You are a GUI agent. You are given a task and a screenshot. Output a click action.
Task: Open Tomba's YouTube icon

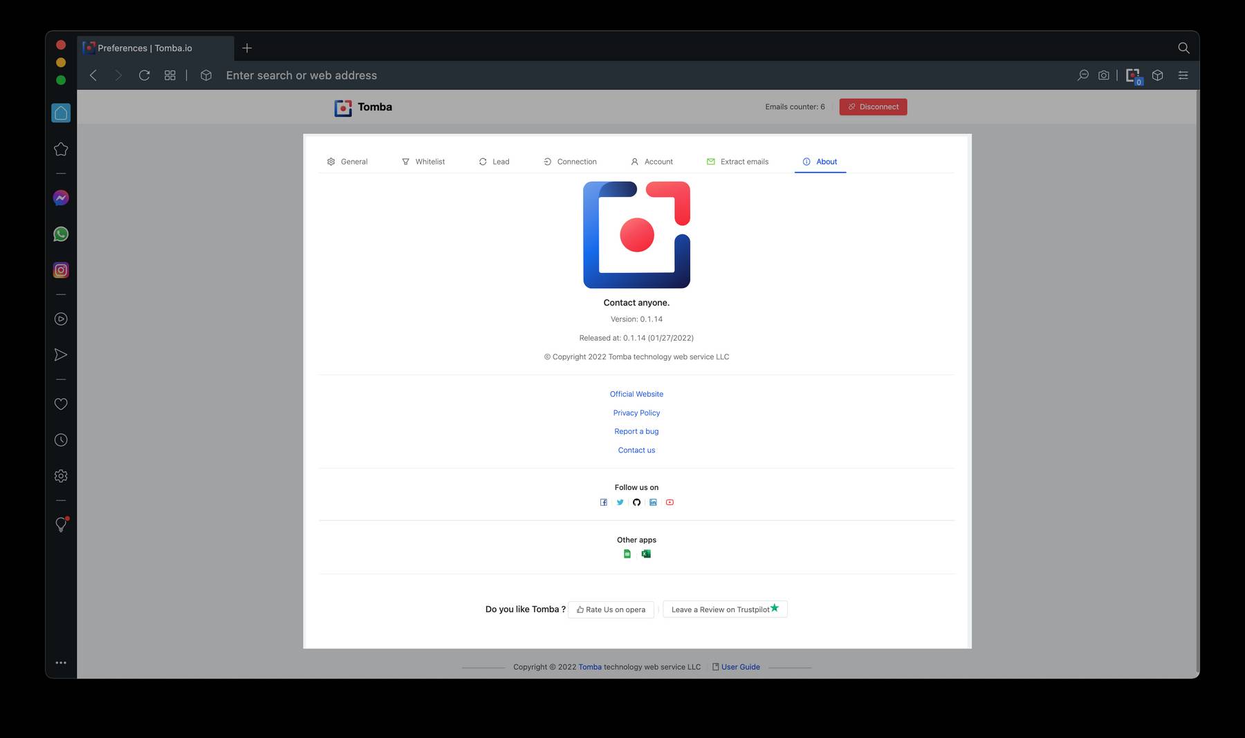click(x=670, y=502)
